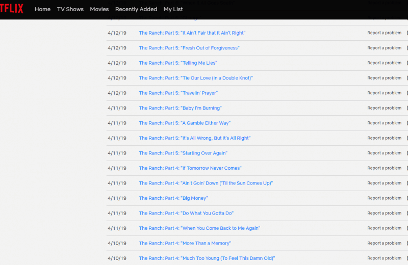408x265 pixels.
Task: Report a problem for "Travelin' Prayer"
Action: (x=385, y=93)
